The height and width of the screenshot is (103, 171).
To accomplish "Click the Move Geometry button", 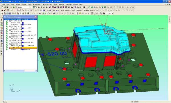I will click(x=66, y=10).
